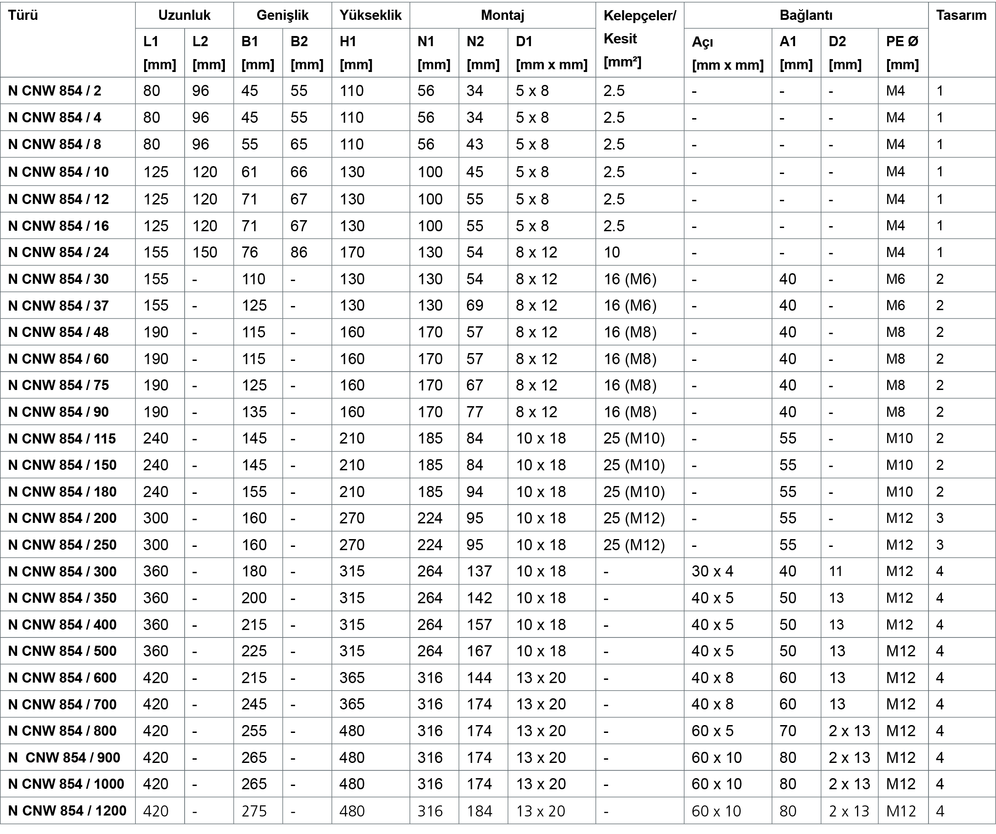Screen dimensions: 996x834
Task: Select row label 'N CNW 854 / 24'
Action: 58,252
